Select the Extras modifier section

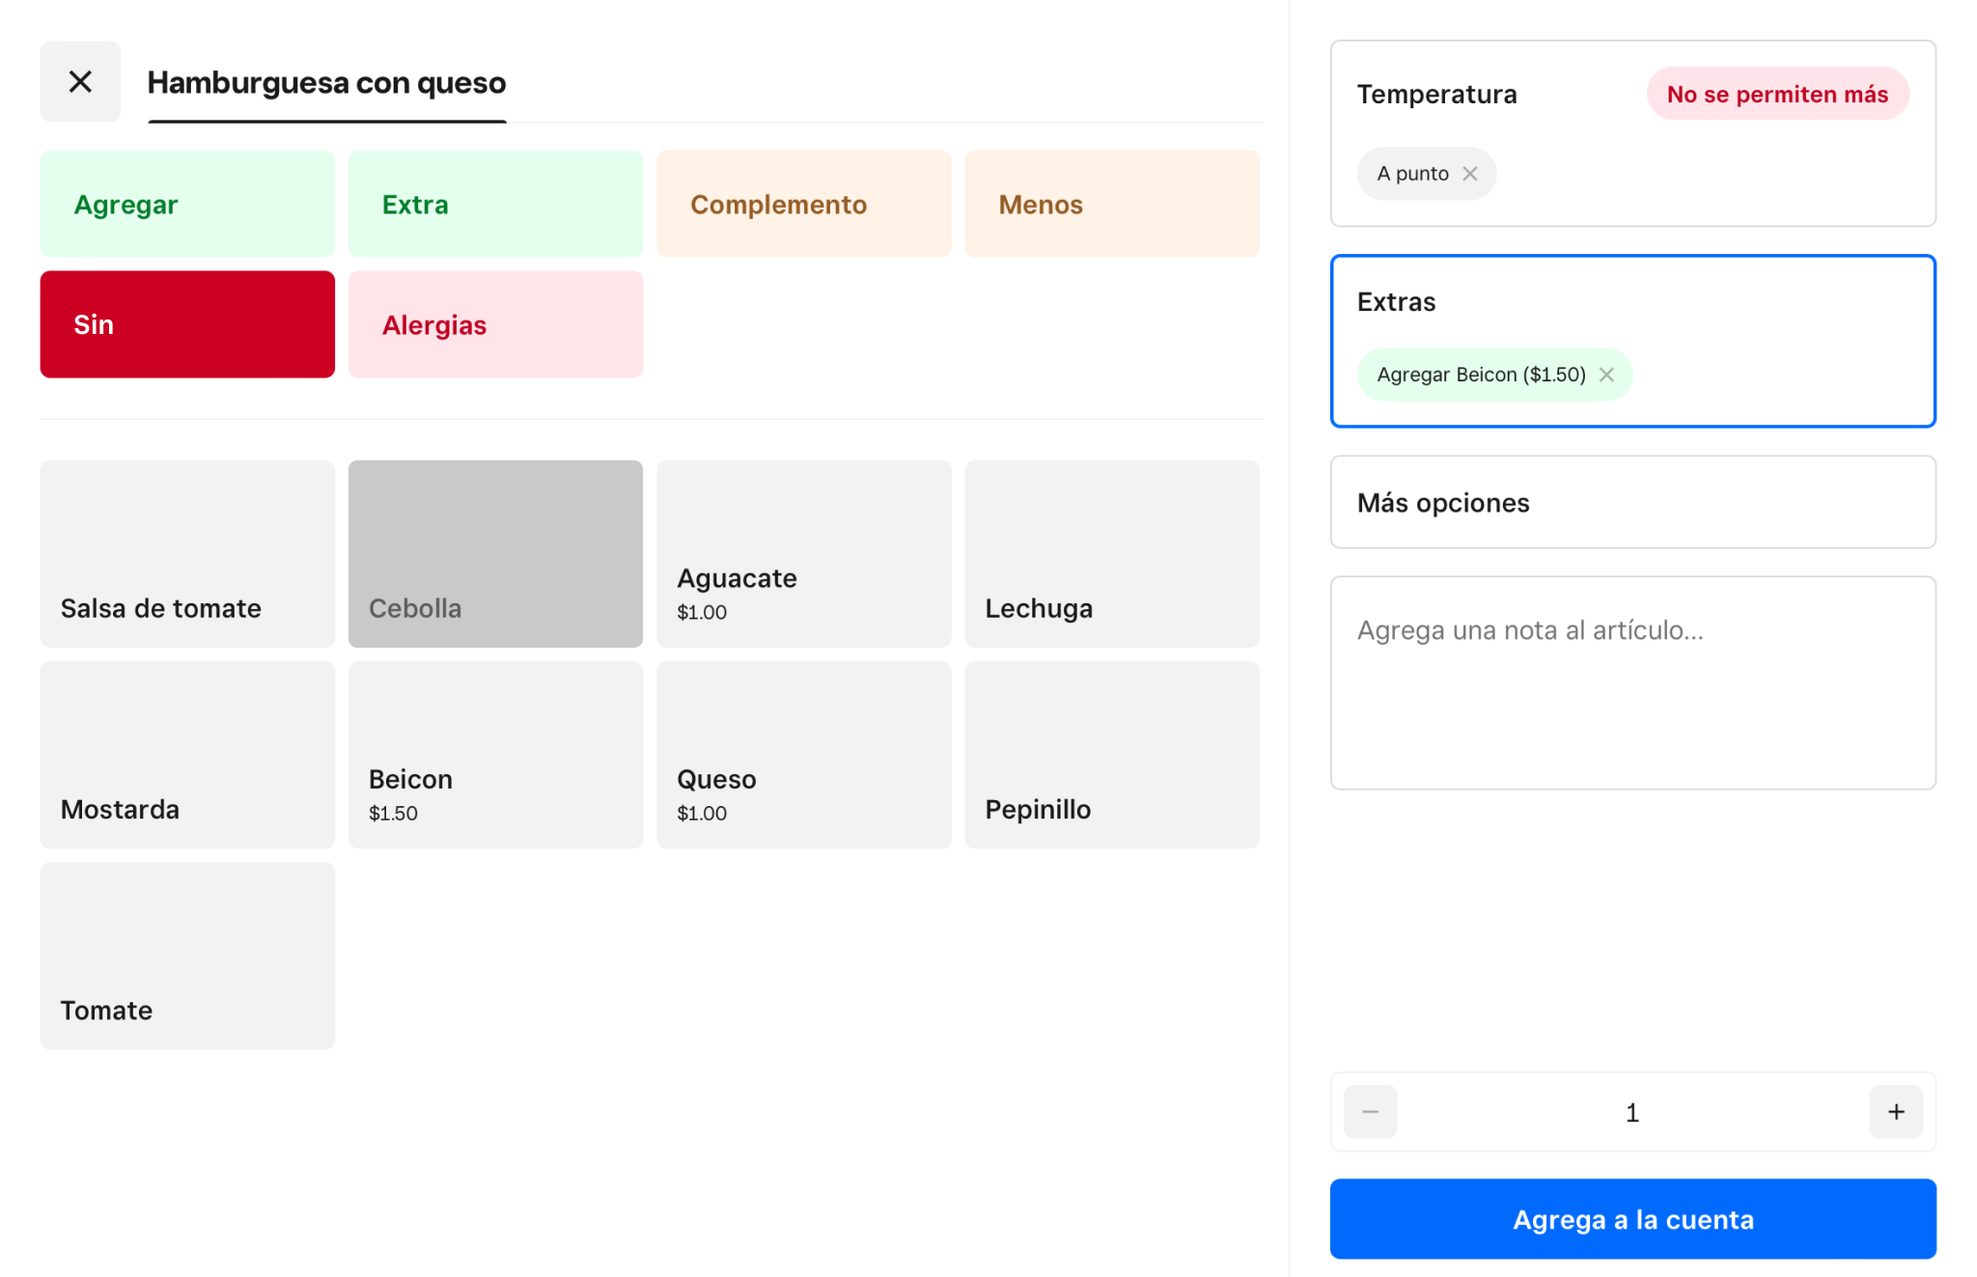coord(1632,303)
